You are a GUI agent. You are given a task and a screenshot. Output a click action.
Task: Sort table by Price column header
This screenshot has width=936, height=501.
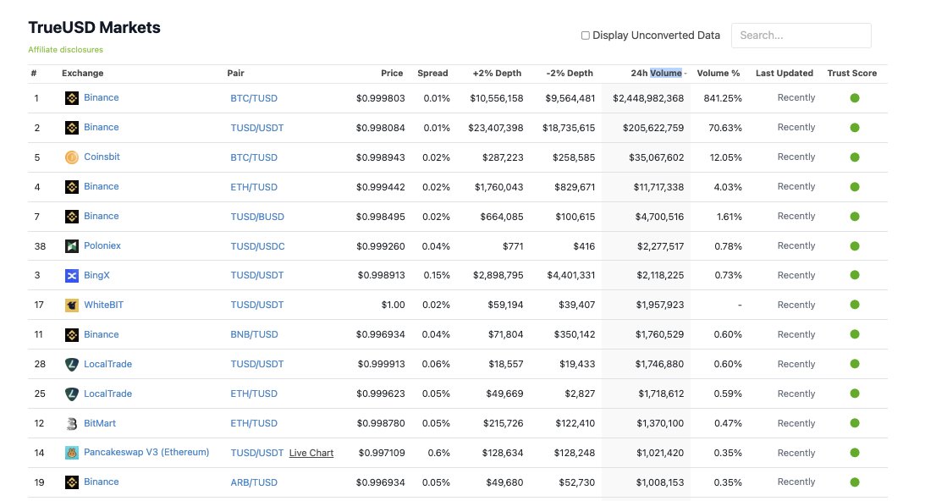click(392, 73)
